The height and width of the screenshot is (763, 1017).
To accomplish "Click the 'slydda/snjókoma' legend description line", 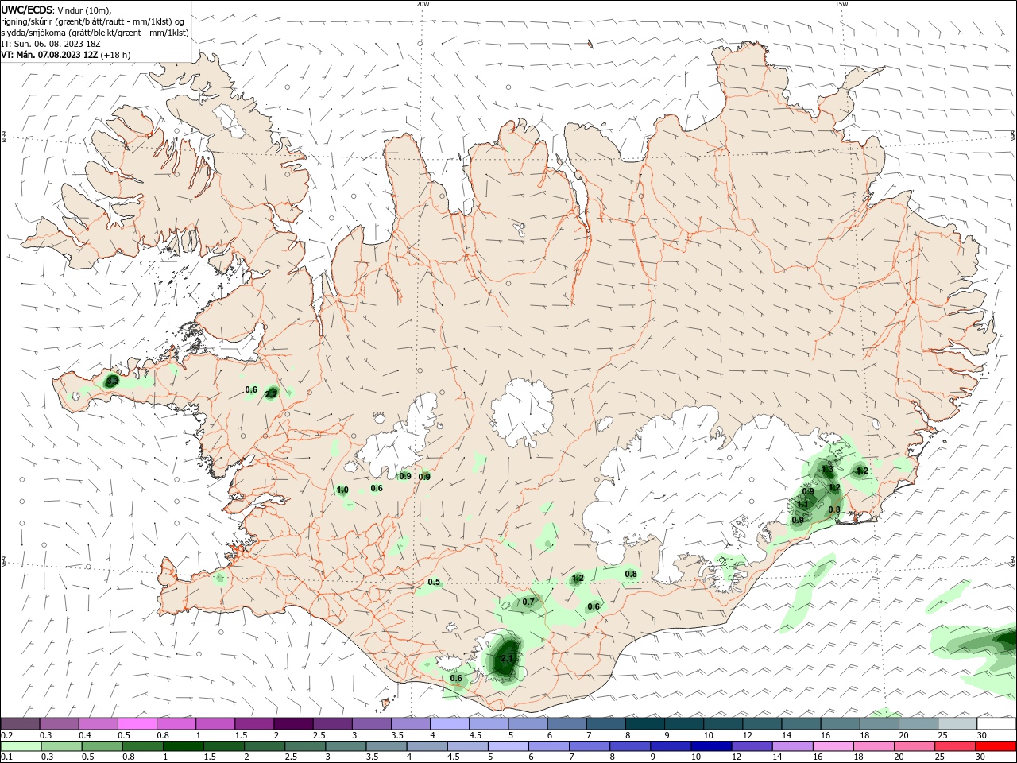I will (95, 33).
